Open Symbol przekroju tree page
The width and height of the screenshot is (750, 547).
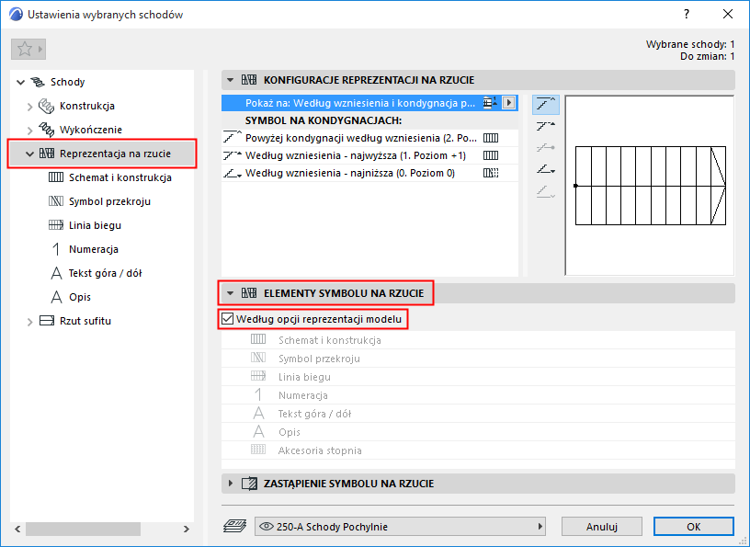pos(109,201)
